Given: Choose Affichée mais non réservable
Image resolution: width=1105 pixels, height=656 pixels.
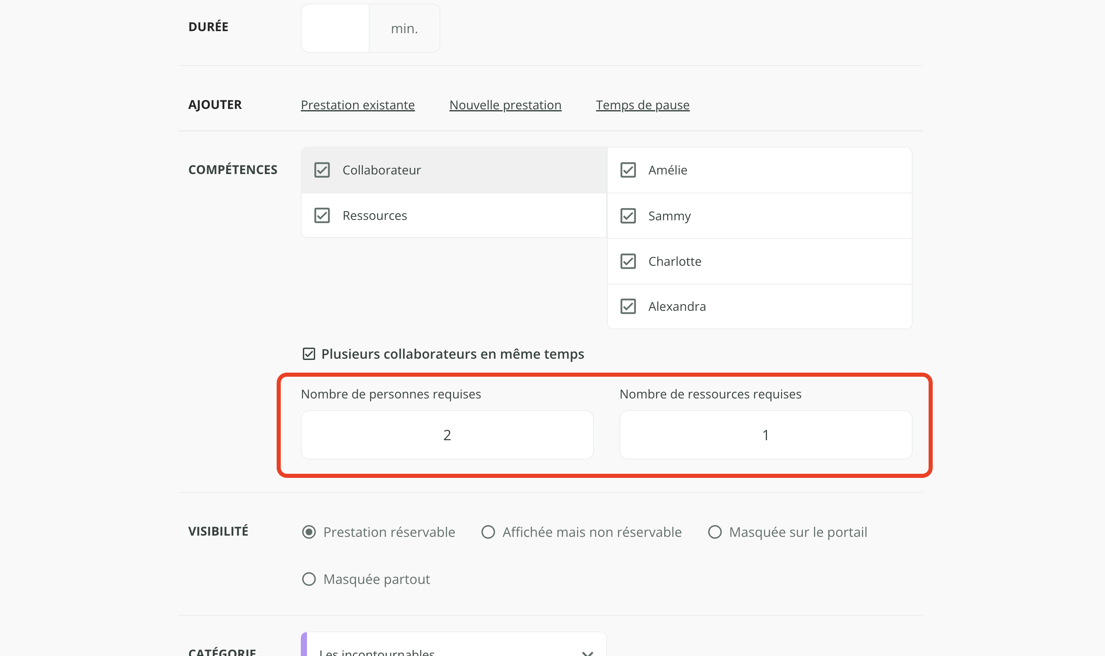Looking at the screenshot, I should coord(488,532).
